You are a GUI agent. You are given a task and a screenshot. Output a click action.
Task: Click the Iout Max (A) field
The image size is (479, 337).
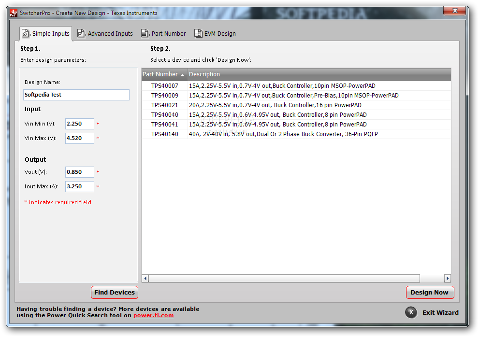click(79, 186)
